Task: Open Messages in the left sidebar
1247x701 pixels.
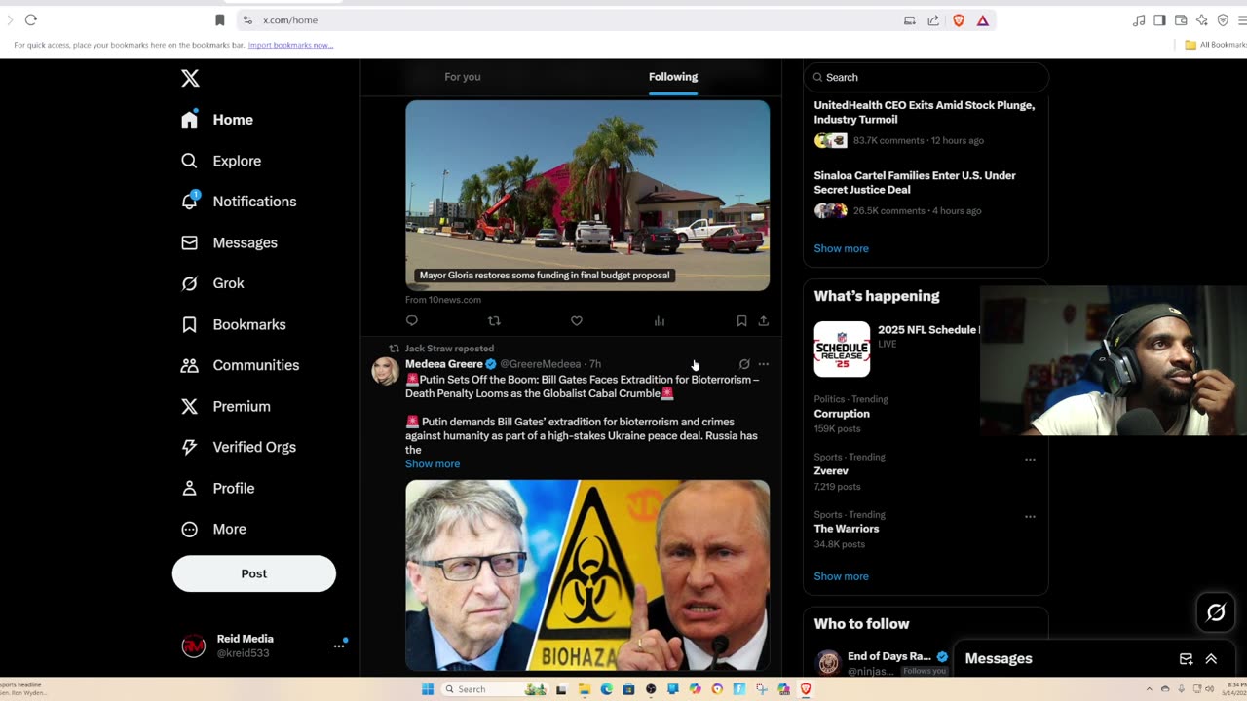Action: click(x=229, y=242)
